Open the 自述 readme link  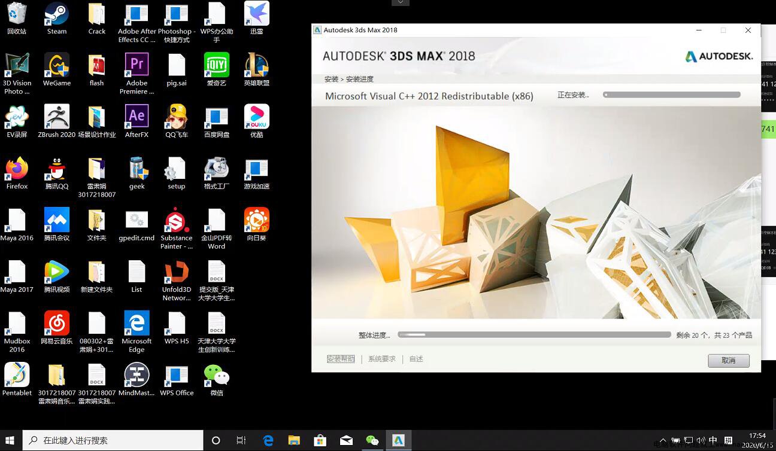(x=416, y=359)
